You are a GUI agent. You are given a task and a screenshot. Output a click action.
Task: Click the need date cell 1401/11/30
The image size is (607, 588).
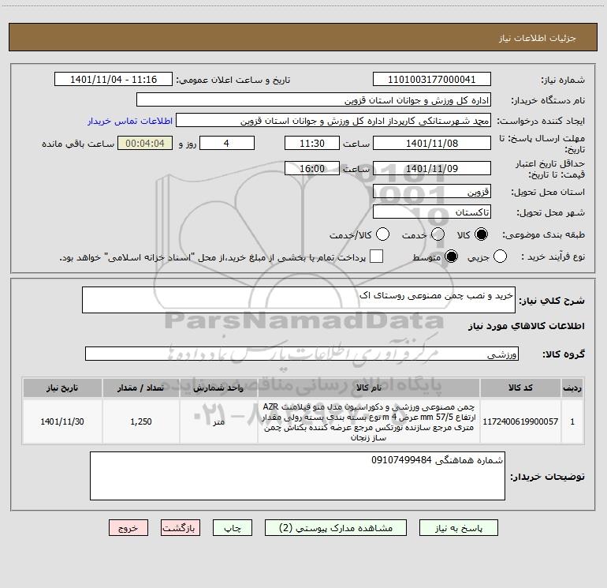(x=62, y=421)
